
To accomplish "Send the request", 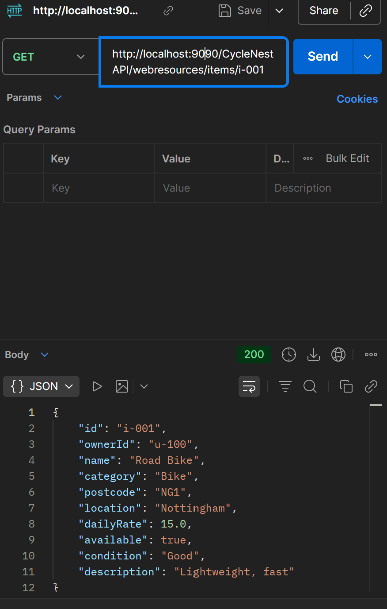I will click(x=323, y=57).
